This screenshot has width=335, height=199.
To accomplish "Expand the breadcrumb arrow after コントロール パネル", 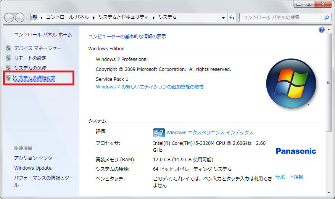I will (94, 18).
